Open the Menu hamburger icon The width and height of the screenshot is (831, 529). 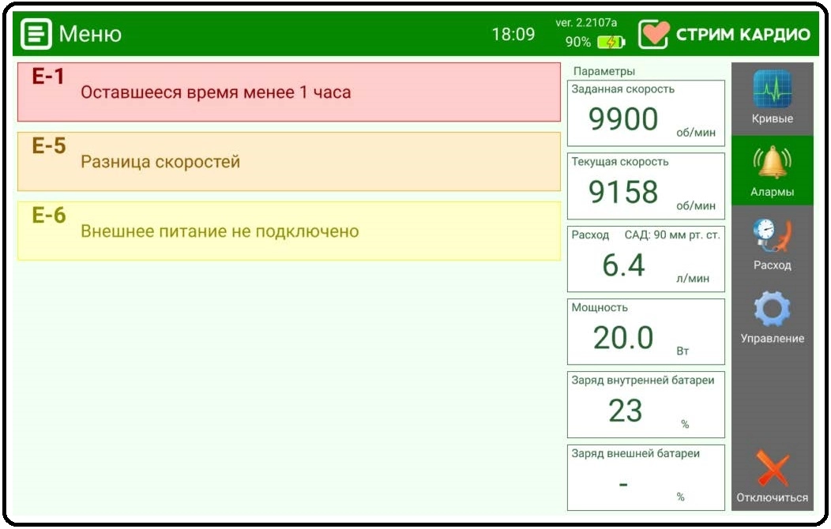click(36, 34)
